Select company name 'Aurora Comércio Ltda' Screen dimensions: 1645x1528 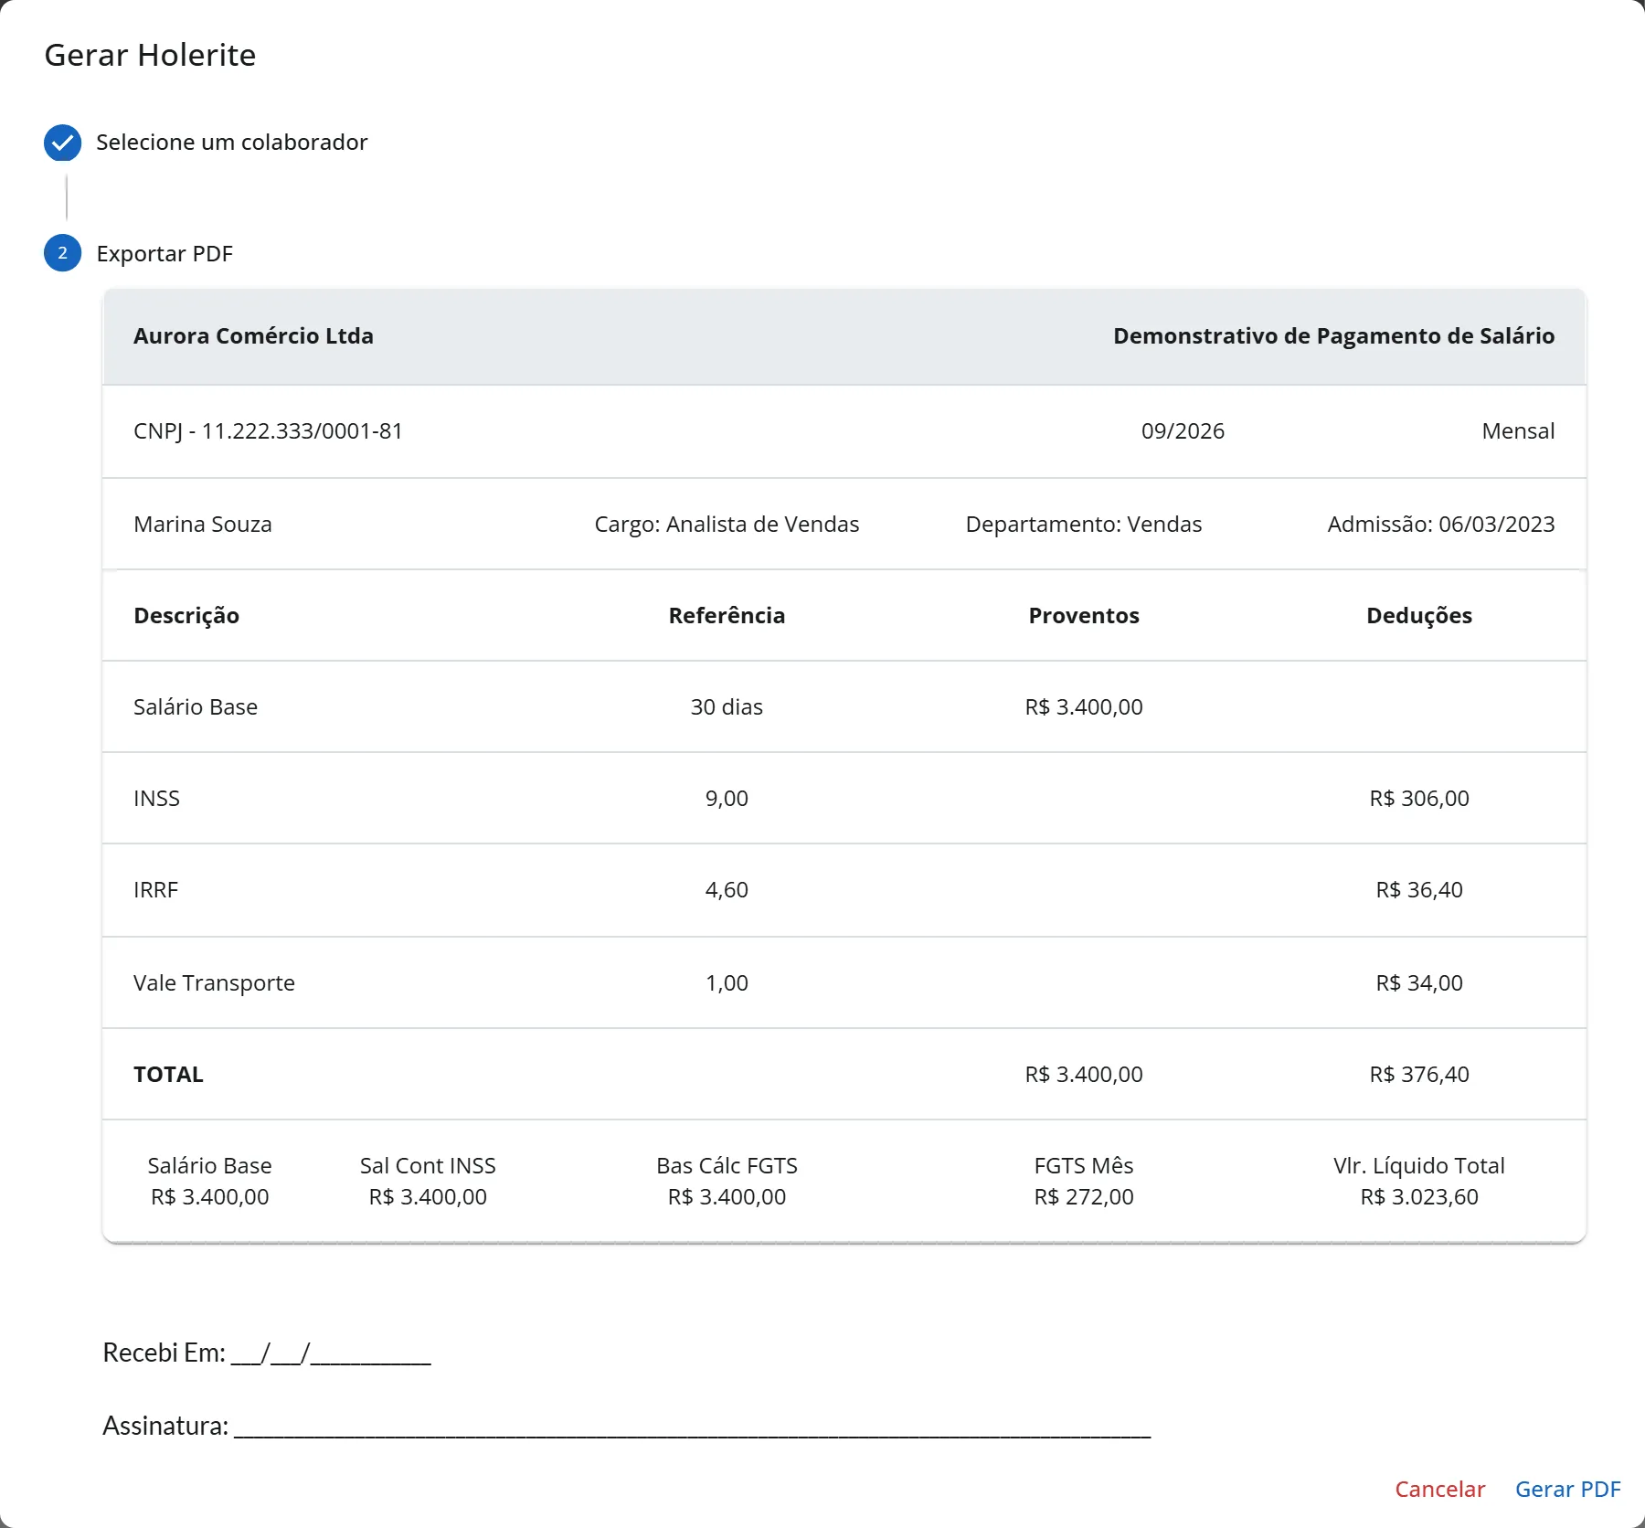click(x=253, y=336)
